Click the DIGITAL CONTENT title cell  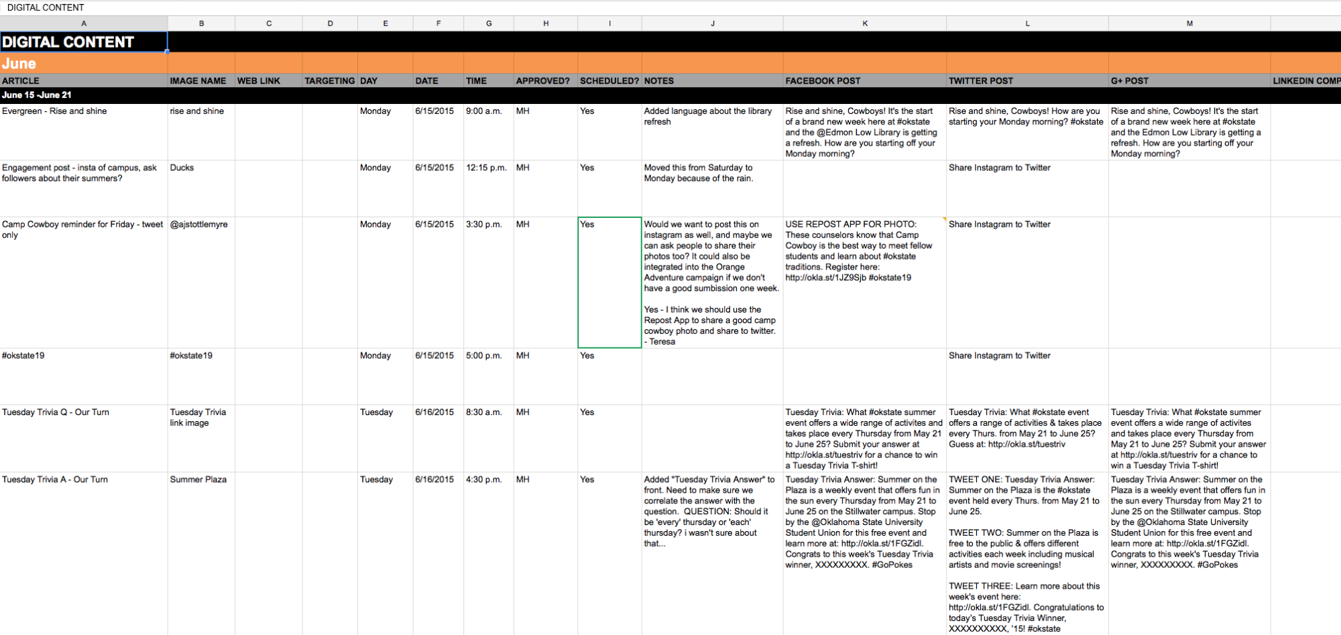coord(84,42)
